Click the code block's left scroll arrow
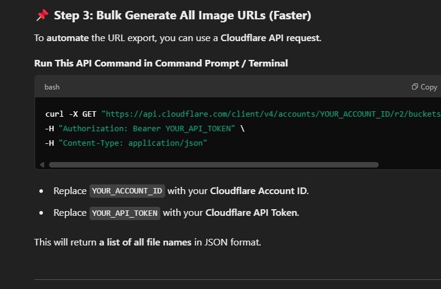Image resolution: width=441 pixels, height=289 pixels. pos(42,164)
